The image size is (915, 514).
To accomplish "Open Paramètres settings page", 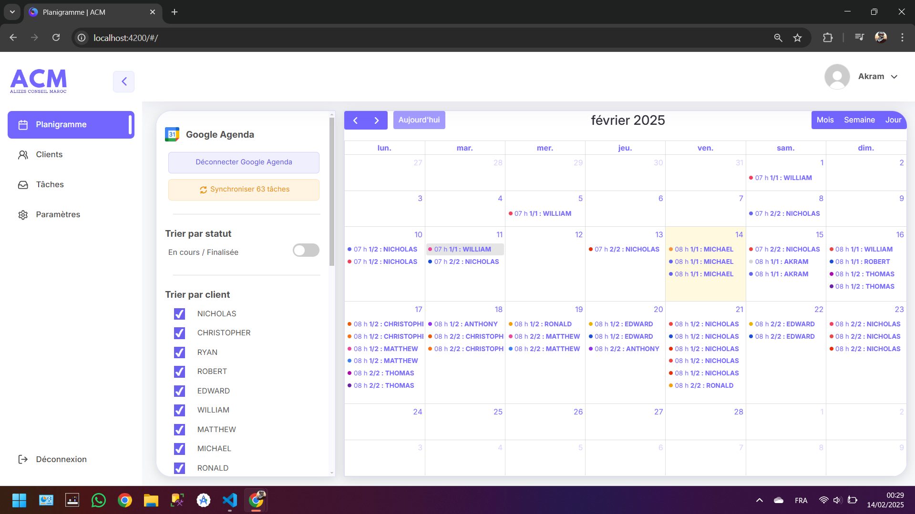I will tap(58, 215).
